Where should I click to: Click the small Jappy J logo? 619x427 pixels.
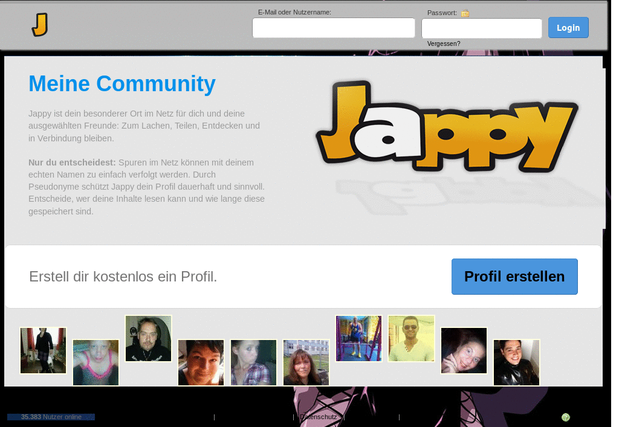[x=40, y=25]
